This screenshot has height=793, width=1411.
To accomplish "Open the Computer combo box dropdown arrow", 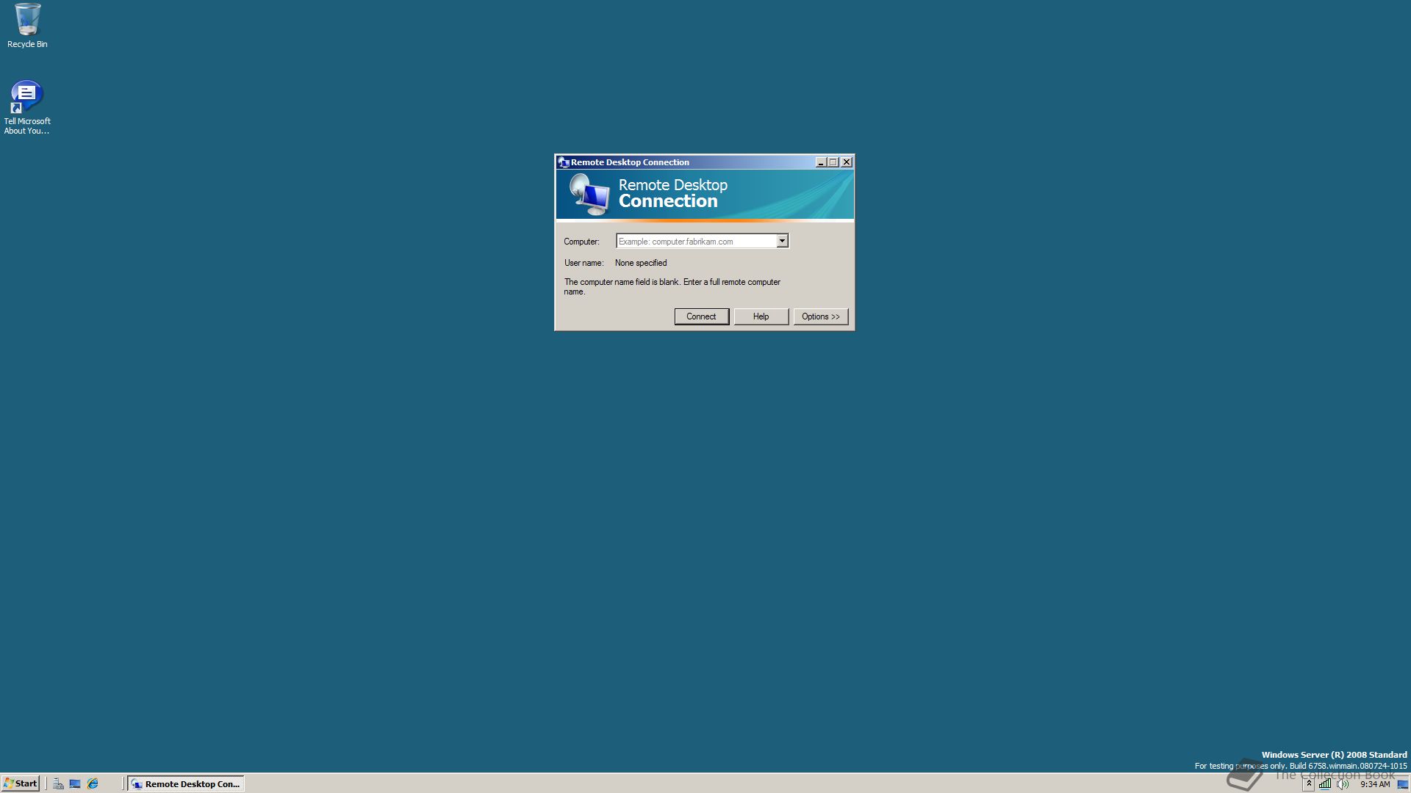I will (x=782, y=241).
